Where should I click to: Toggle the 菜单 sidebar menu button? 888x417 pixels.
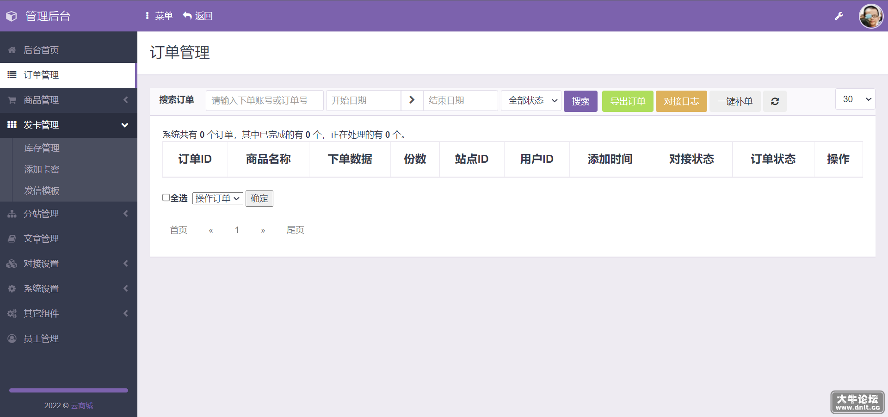tap(159, 16)
